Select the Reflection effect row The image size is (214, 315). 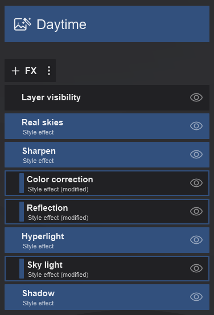tap(107, 211)
